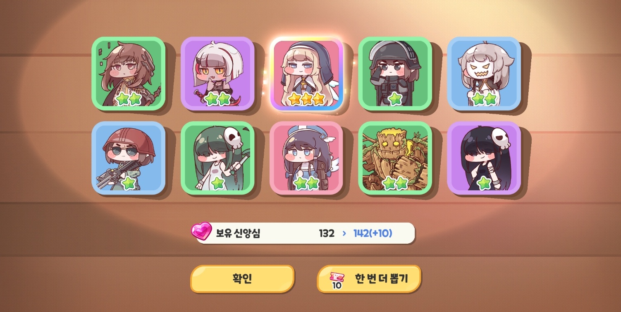The width and height of the screenshot is (621, 312).
Task: Open the green-haired skull girl card
Action: [217, 158]
